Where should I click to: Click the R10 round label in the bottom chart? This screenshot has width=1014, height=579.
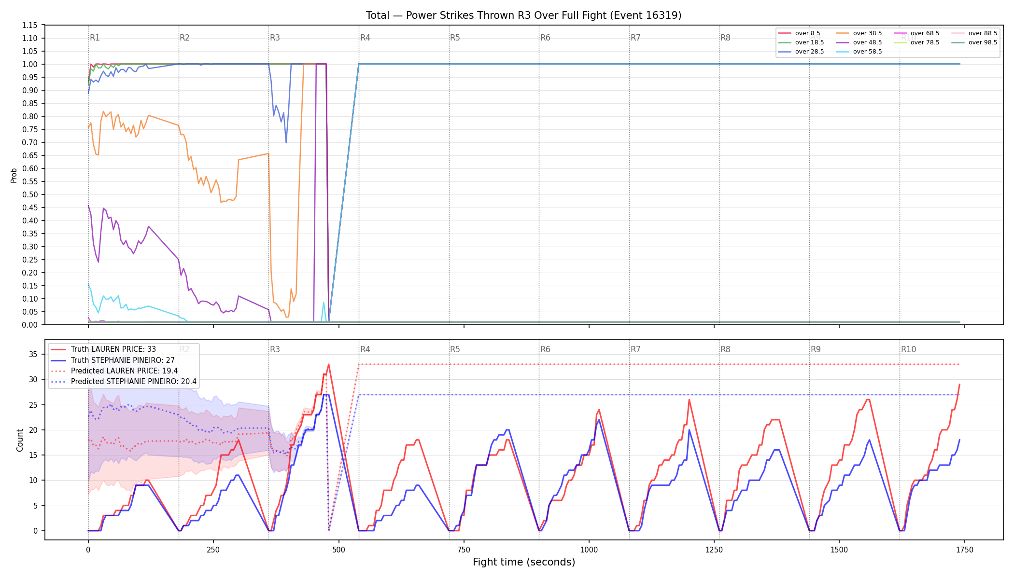tap(908, 349)
